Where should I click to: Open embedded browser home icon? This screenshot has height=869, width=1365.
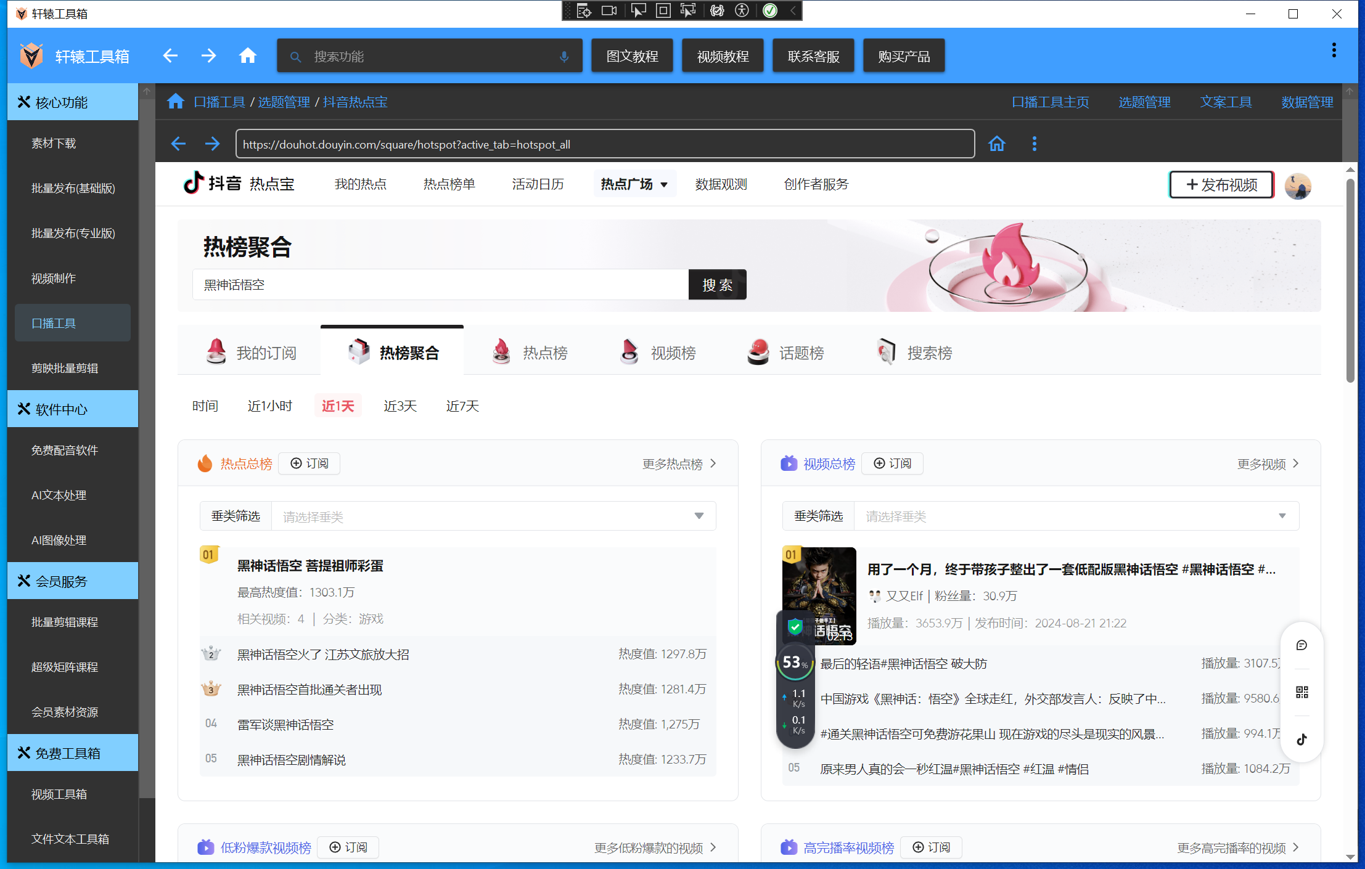pos(997,144)
